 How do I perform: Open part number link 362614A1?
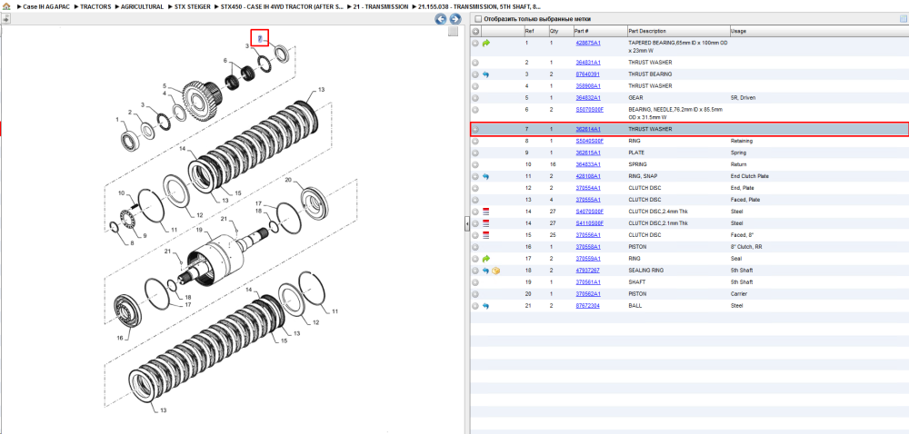pos(587,129)
